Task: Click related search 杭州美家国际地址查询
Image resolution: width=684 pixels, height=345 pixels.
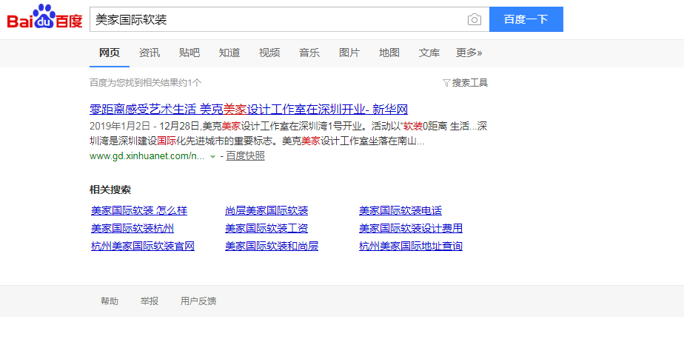Action: pyautogui.click(x=411, y=246)
